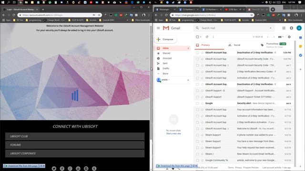The height and width of the screenshot is (171, 305).
Task: Click the FORUMS link on Ubisoft page
Action: pyautogui.click(x=75, y=145)
